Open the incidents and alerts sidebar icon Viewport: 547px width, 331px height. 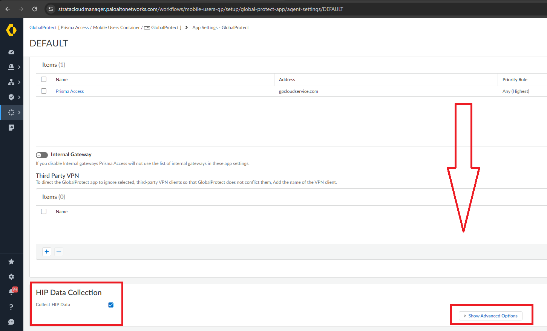(x=11, y=67)
